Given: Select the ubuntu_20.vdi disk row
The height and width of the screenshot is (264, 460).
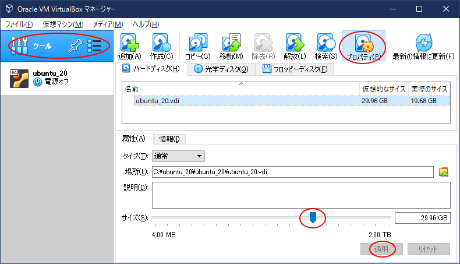Looking at the screenshot, I should (x=292, y=101).
